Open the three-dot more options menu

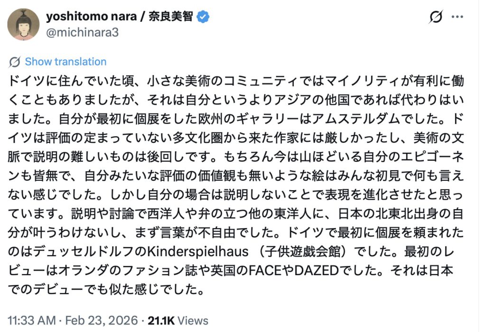click(x=458, y=17)
